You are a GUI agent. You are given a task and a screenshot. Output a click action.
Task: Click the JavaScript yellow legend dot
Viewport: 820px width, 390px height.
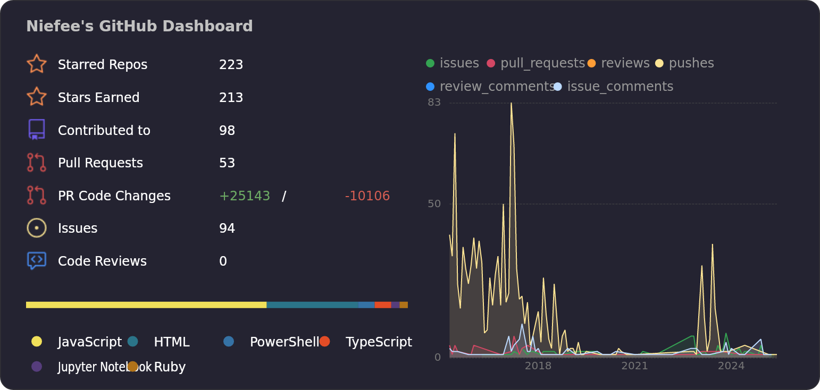click(36, 342)
